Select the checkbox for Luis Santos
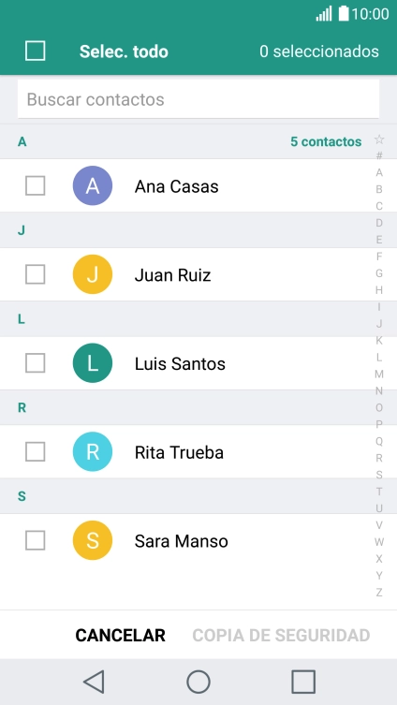Screen dimensions: 397x705 tap(35, 363)
